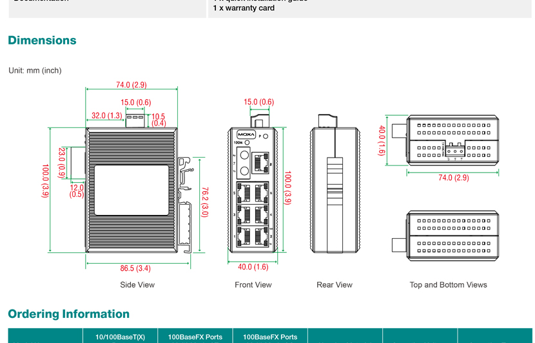Viewport: 535px width, 343px height.
Task: Click the 74.0 (2.9) label under top view
Action: pos(453,178)
